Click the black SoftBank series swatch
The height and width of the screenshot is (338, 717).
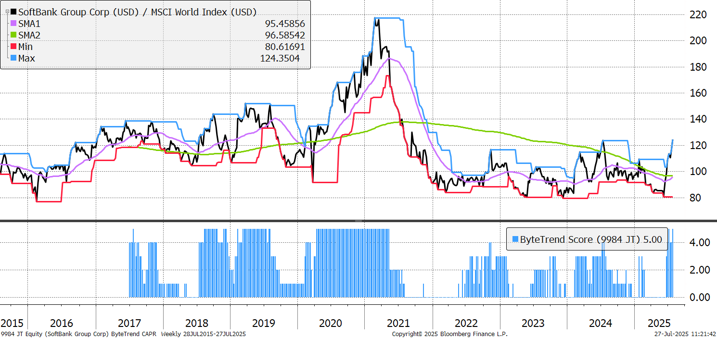[x=13, y=12]
